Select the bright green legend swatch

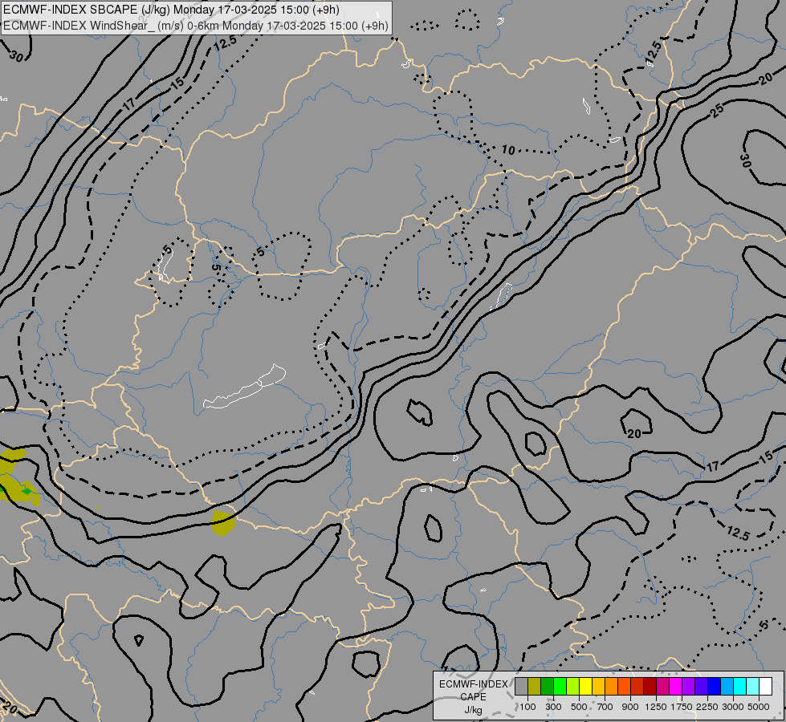click(560, 687)
